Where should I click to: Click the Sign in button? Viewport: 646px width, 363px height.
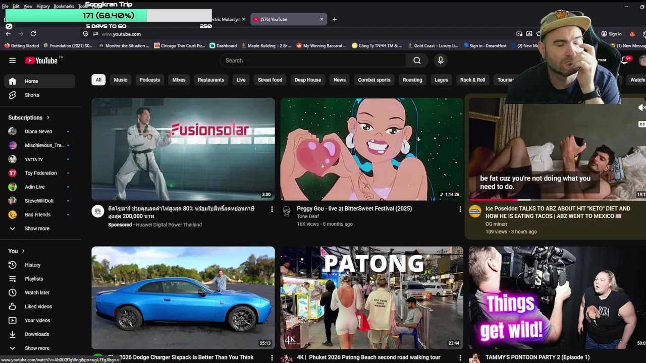coord(611,34)
